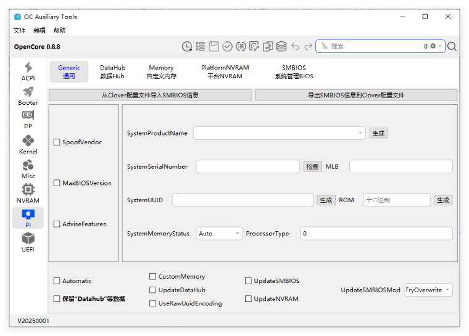The image size is (469, 336).
Task: Open the 帮助 menu
Action: (x=59, y=30)
